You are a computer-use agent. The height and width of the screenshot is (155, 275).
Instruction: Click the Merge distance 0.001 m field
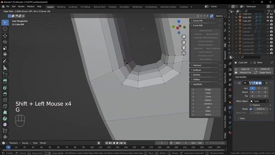tap(260, 109)
